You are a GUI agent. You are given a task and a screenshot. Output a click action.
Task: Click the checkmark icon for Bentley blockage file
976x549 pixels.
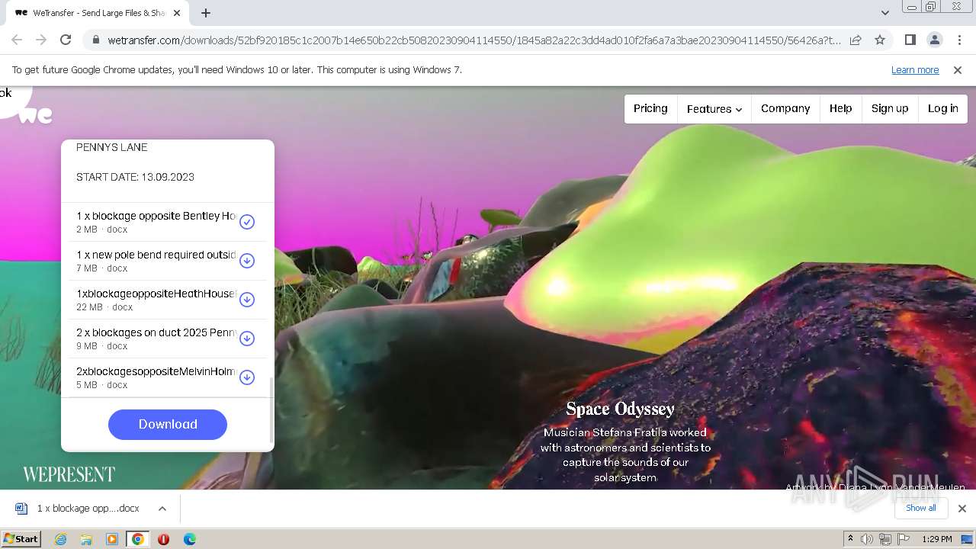point(247,222)
